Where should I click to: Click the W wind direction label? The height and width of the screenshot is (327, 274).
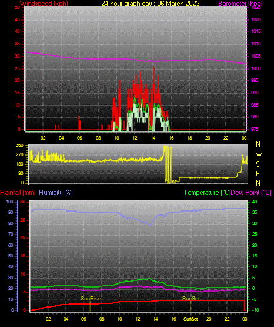pyautogui.click(x=259, y=154)
